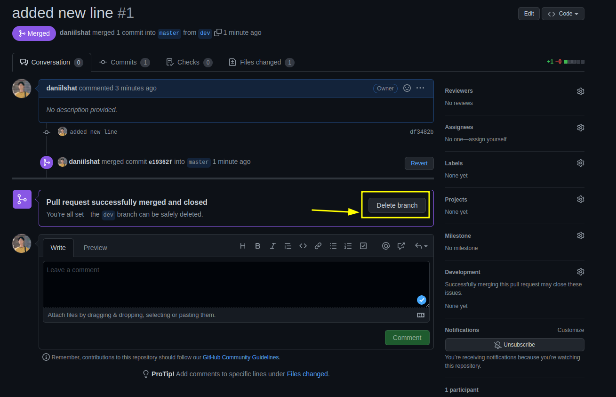Screen dimensions: 616x397
Task: Click the Owner badge
Action: (385, 88)
